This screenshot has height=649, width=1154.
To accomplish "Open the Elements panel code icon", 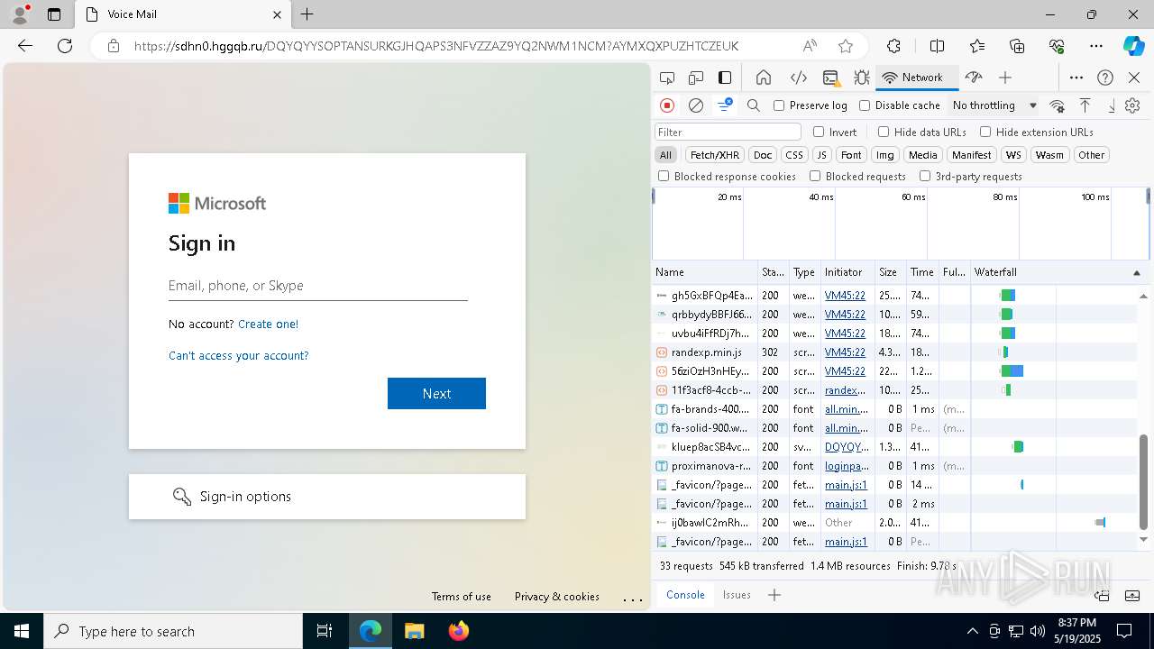I will (798, 78).
